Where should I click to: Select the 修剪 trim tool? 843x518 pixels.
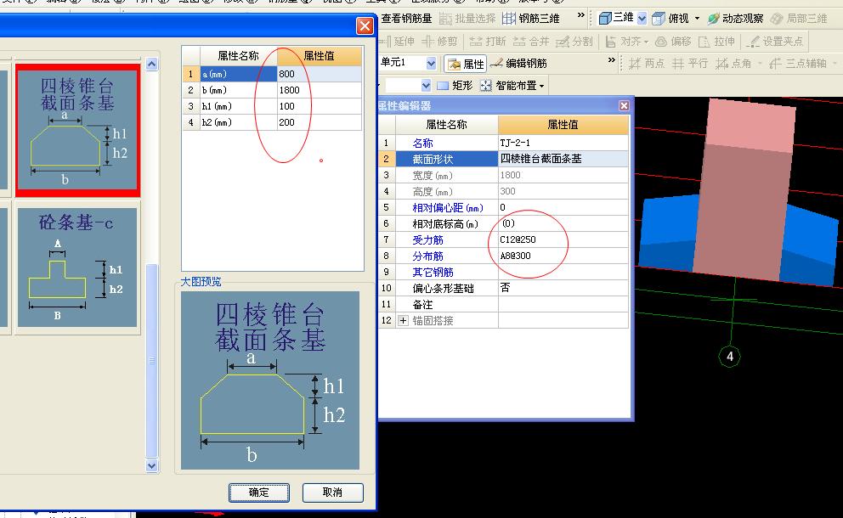pyautogui.click(x=440, y=42)
